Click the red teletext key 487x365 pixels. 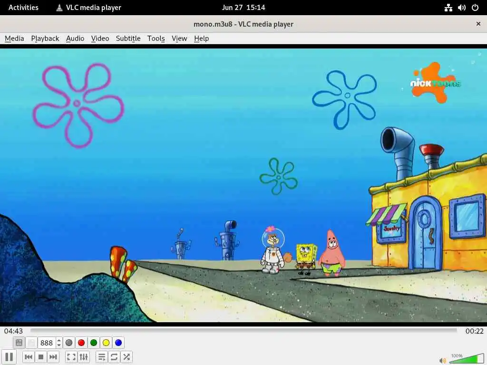click(81, 343)
